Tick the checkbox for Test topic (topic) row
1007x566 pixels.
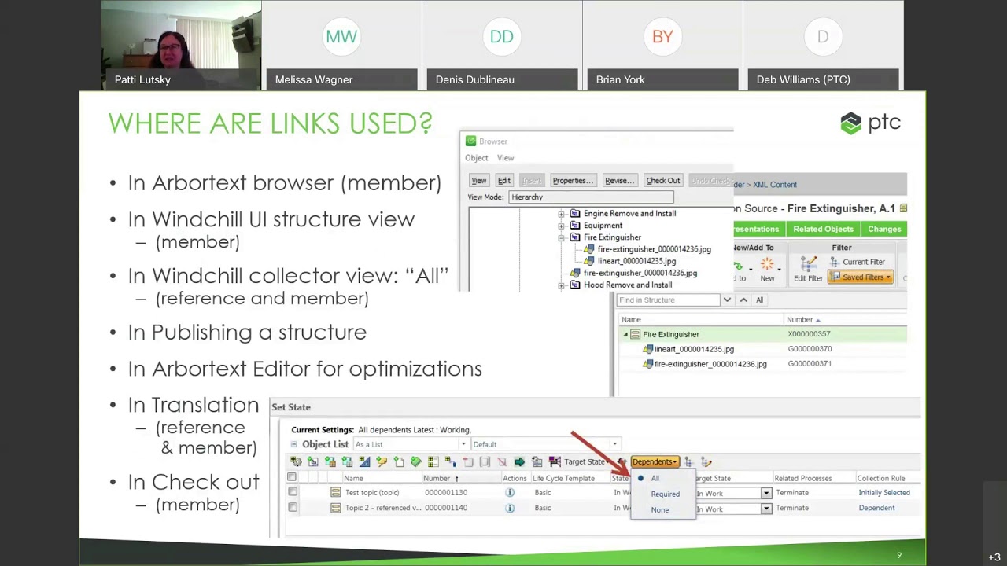pos(293,493)
